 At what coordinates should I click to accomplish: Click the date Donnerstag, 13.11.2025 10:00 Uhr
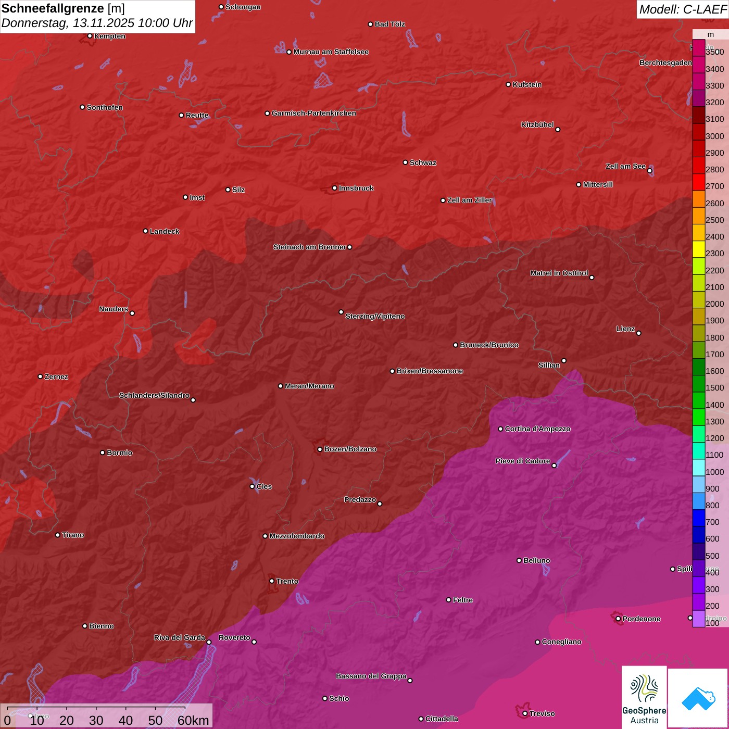point(97,23)
